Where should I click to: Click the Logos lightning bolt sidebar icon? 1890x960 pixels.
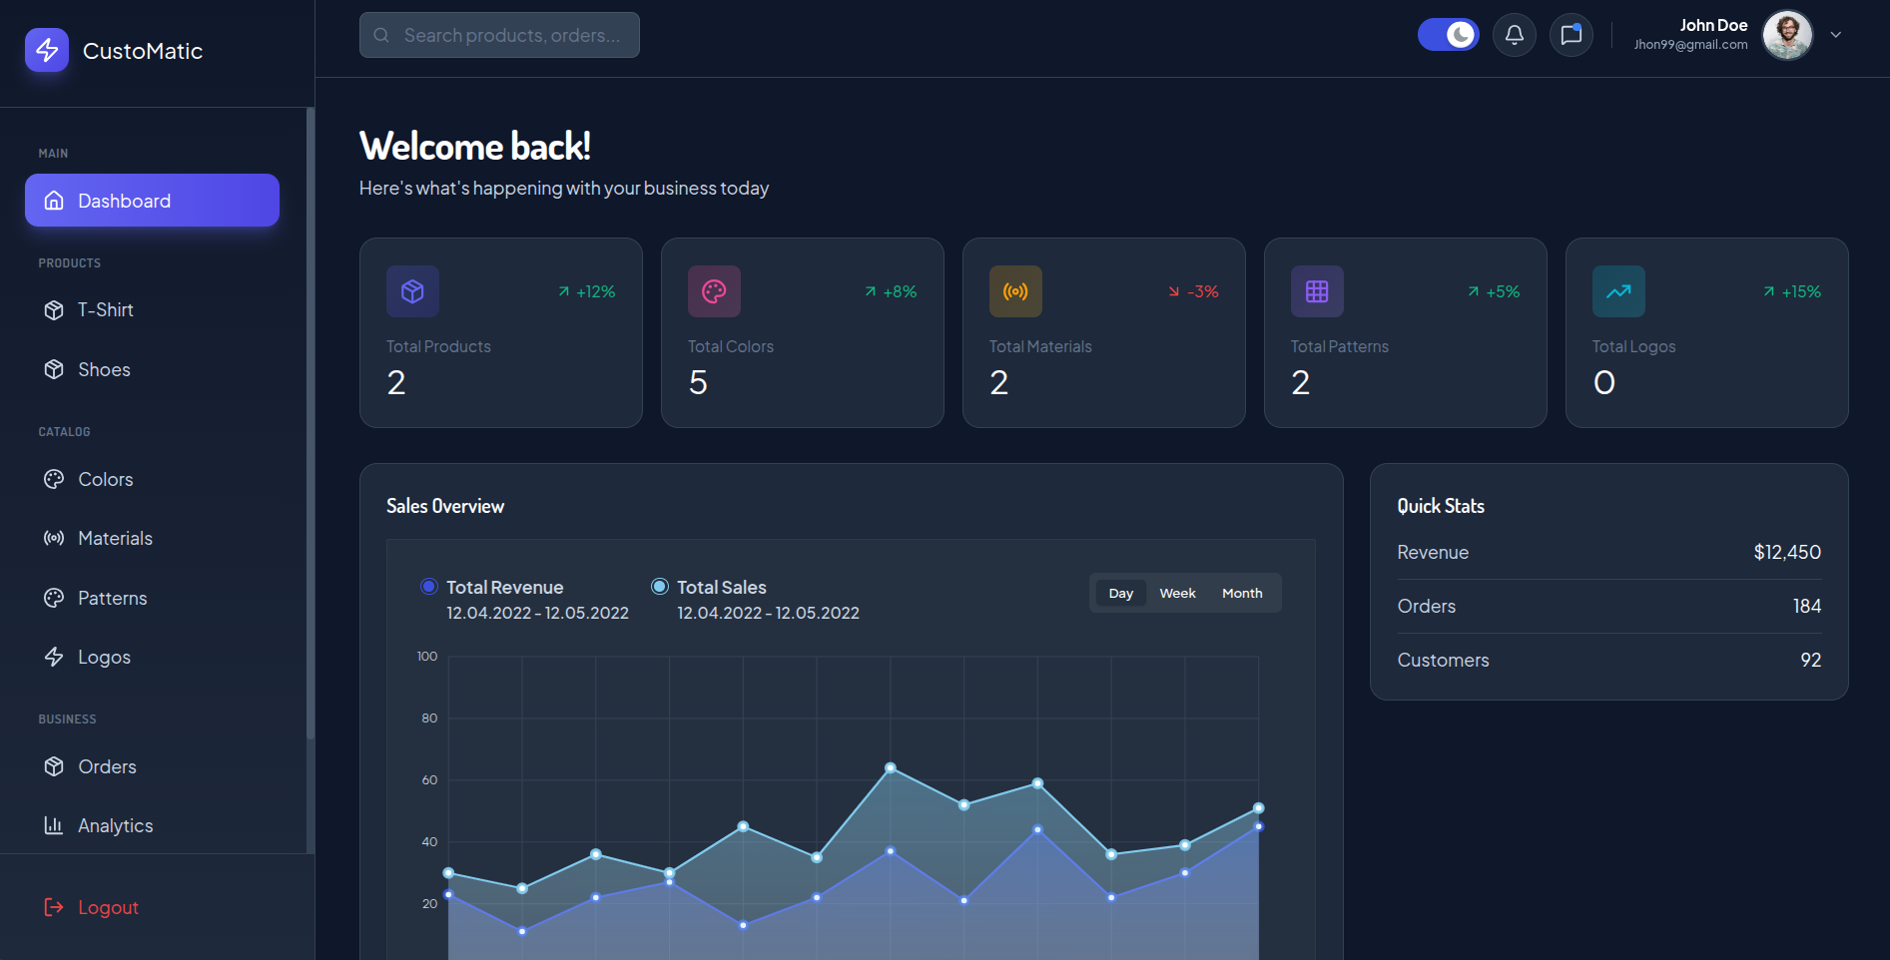tap(54, 657)
